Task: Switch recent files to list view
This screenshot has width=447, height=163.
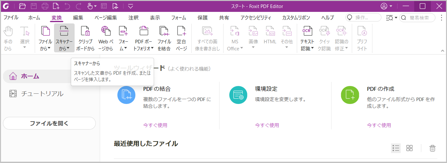Action: click(396, 148)
